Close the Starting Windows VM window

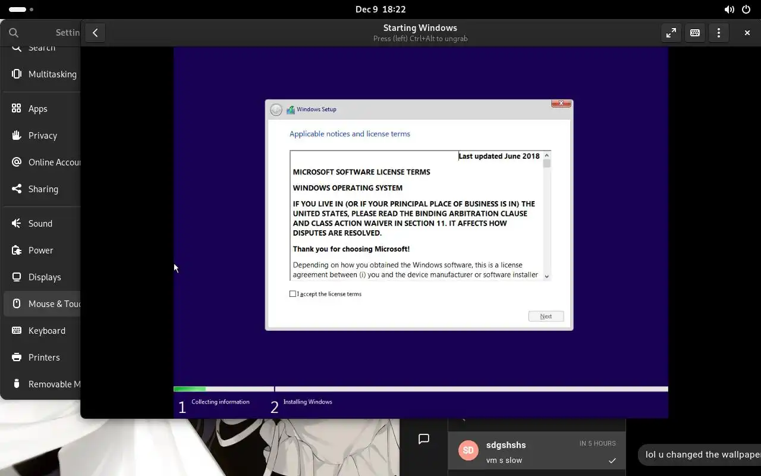tap(747, 33)
